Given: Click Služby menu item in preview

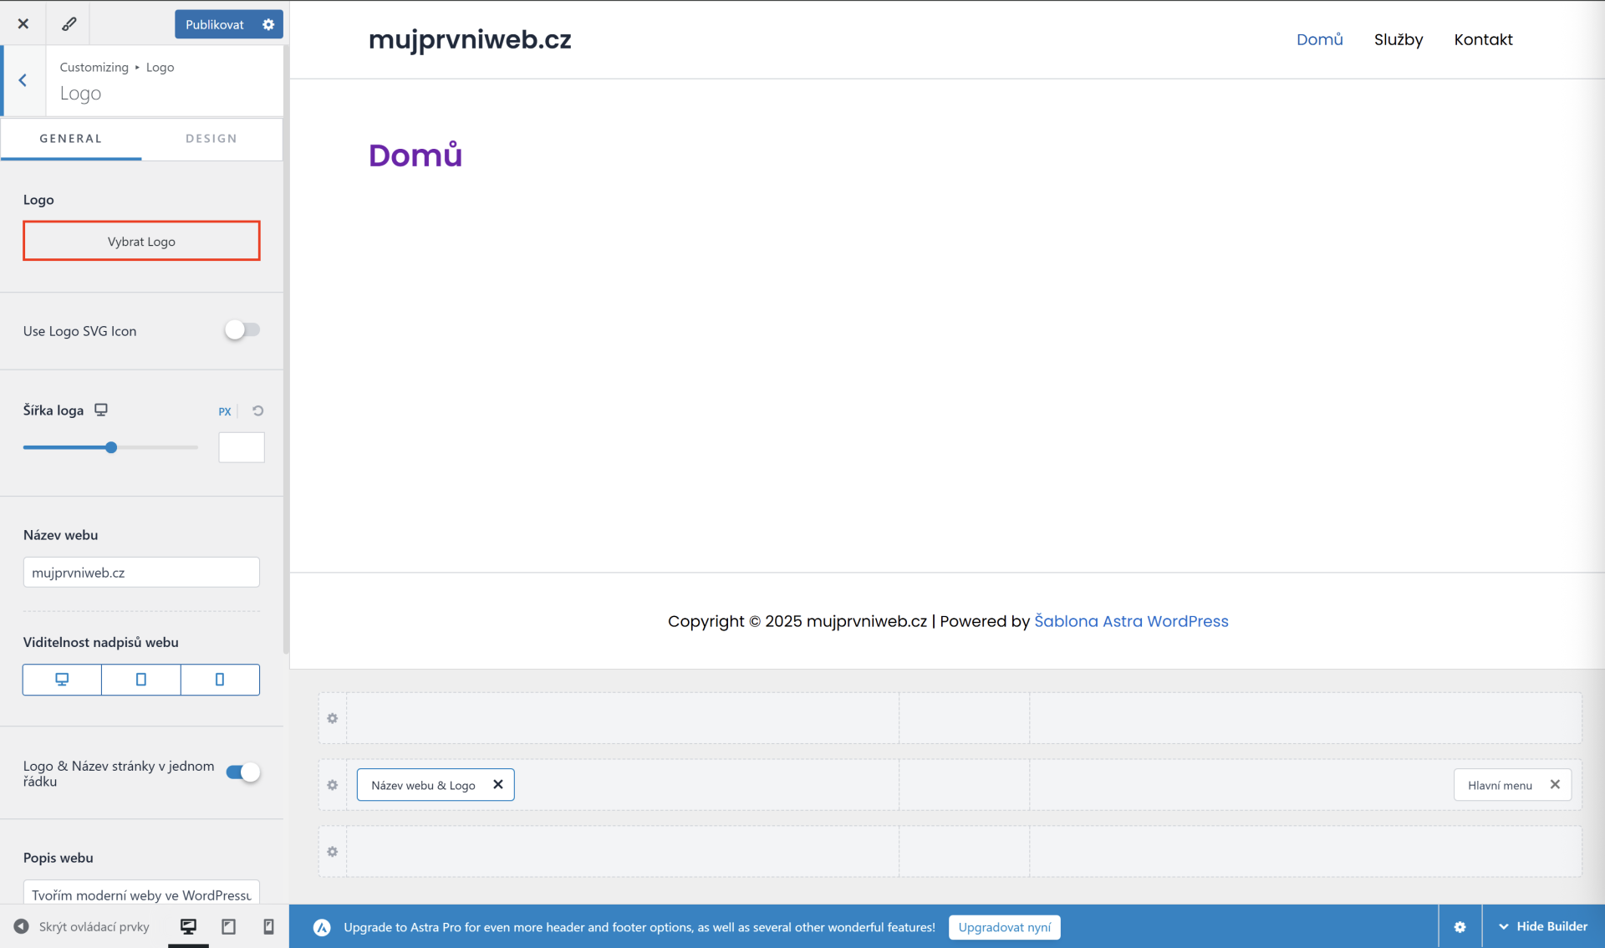Looking at the screenshot, I should tap(1398, 39).
